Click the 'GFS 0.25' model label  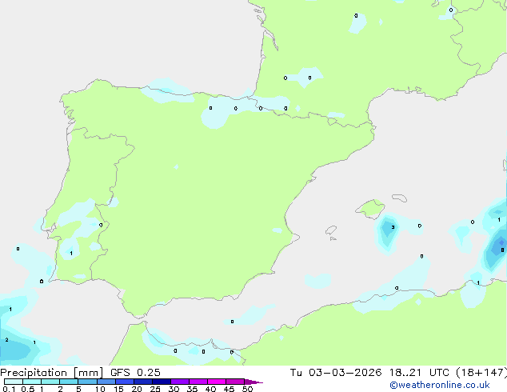coord(135,373)
